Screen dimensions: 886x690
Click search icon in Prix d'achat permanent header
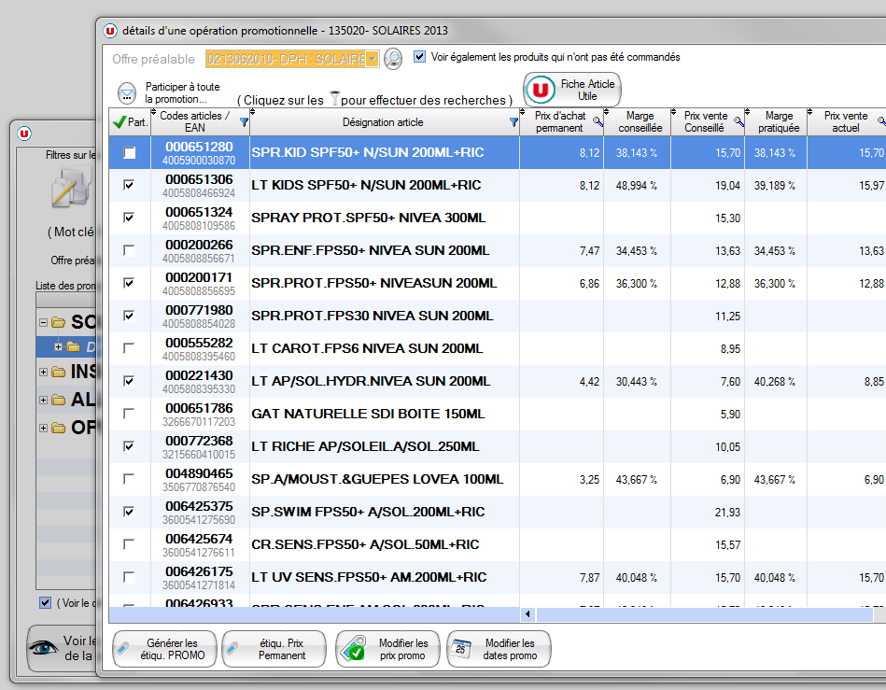pyautogui.click(x=597, y=122)
